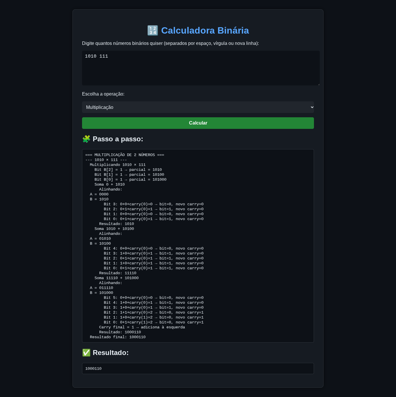
Task: Click the Passo a passo heading
Action: (117, 139)
